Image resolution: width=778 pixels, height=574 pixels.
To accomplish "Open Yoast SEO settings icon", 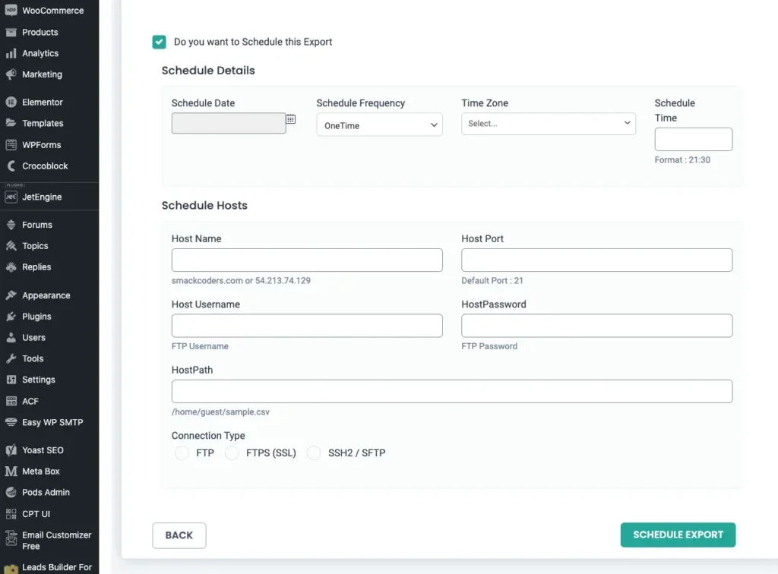I will coord(13,449).
